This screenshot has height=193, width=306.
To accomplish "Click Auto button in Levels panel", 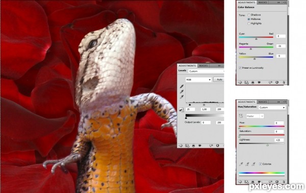I will click(219, 79).
